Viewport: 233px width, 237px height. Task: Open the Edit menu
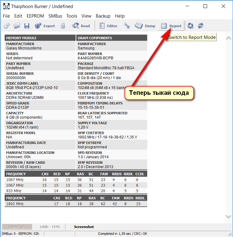[18, 16]
